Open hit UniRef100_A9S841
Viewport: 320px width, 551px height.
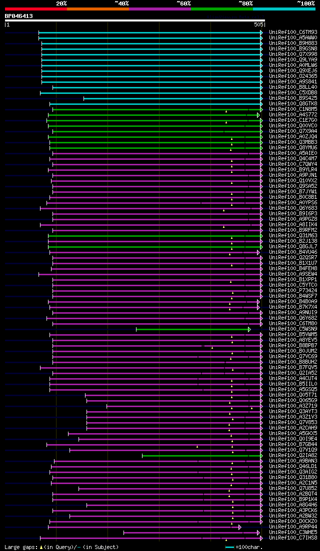(x=293, y=82)
